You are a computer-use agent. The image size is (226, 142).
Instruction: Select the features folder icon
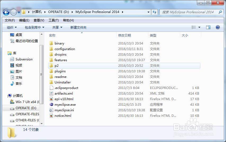click(x=51, y=60)
